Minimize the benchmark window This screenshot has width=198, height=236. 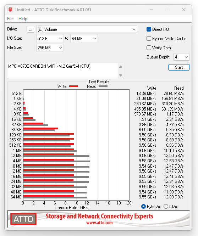click(x=152, y=10)
